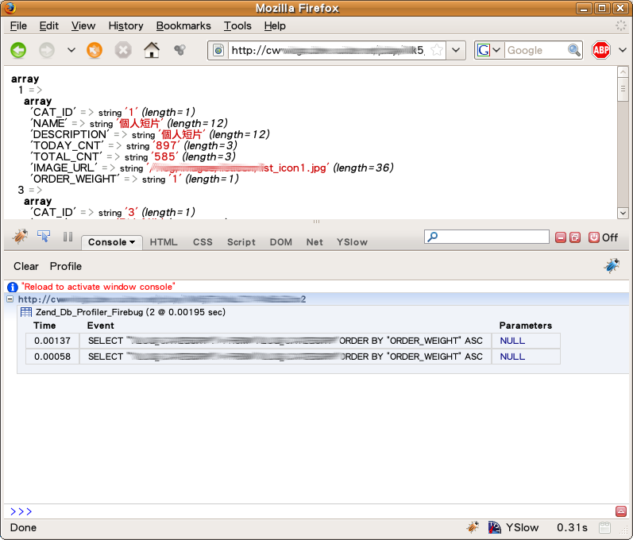Reload the page with the orange refresh icon

tap(95, 50)
